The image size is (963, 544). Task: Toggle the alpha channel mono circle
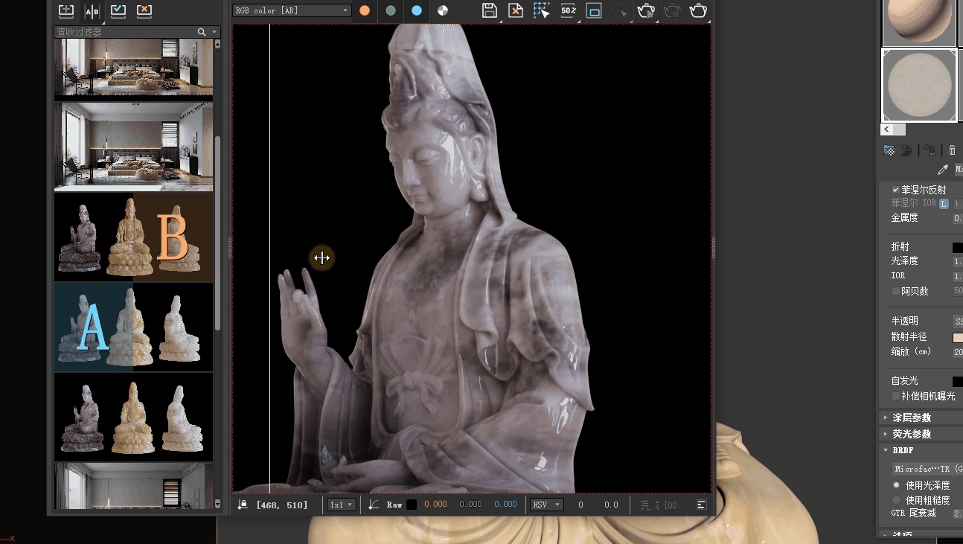point(443,10)
